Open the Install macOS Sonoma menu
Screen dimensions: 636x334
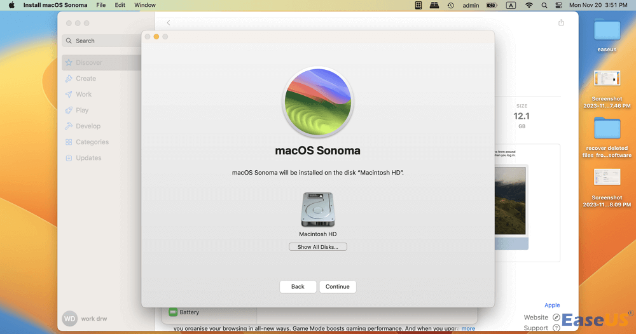point(55,5)
